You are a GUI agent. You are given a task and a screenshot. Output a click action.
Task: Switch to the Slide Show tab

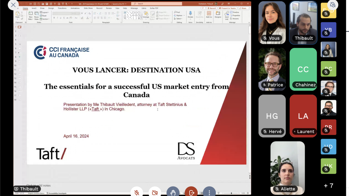pos(88,8)
